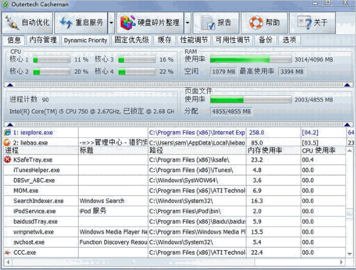Viewport: 356px width, 270px height.
Task: Click the vertical scrollbar down arrow
Action: coord(349,254)
